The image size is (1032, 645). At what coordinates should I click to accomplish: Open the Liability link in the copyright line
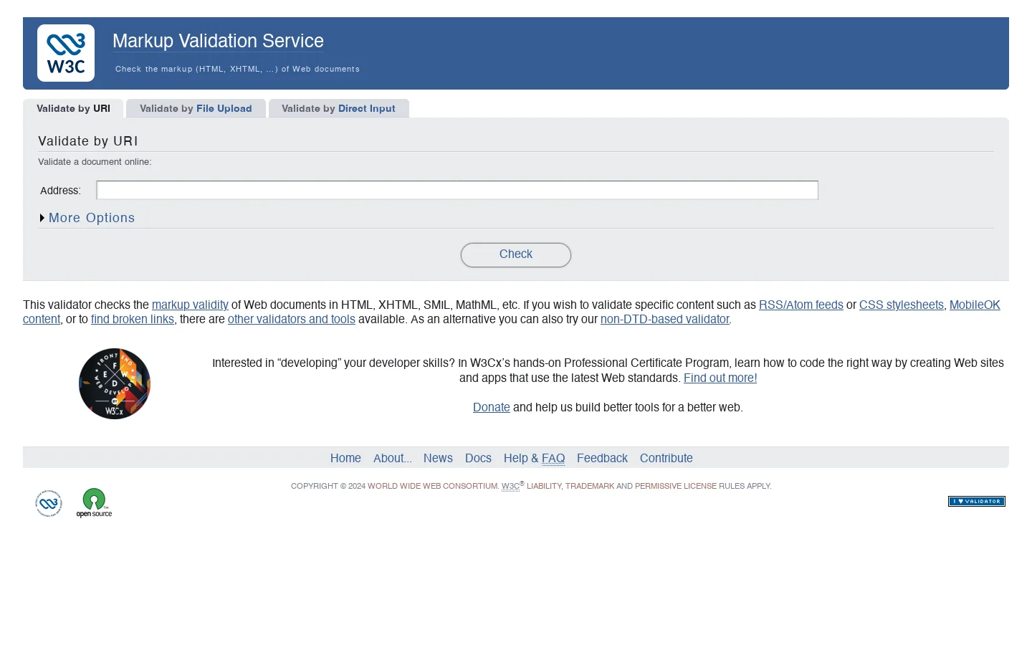544,486
